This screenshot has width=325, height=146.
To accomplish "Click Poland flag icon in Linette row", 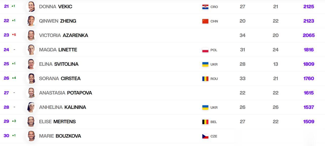I will [x=205, y=50].
